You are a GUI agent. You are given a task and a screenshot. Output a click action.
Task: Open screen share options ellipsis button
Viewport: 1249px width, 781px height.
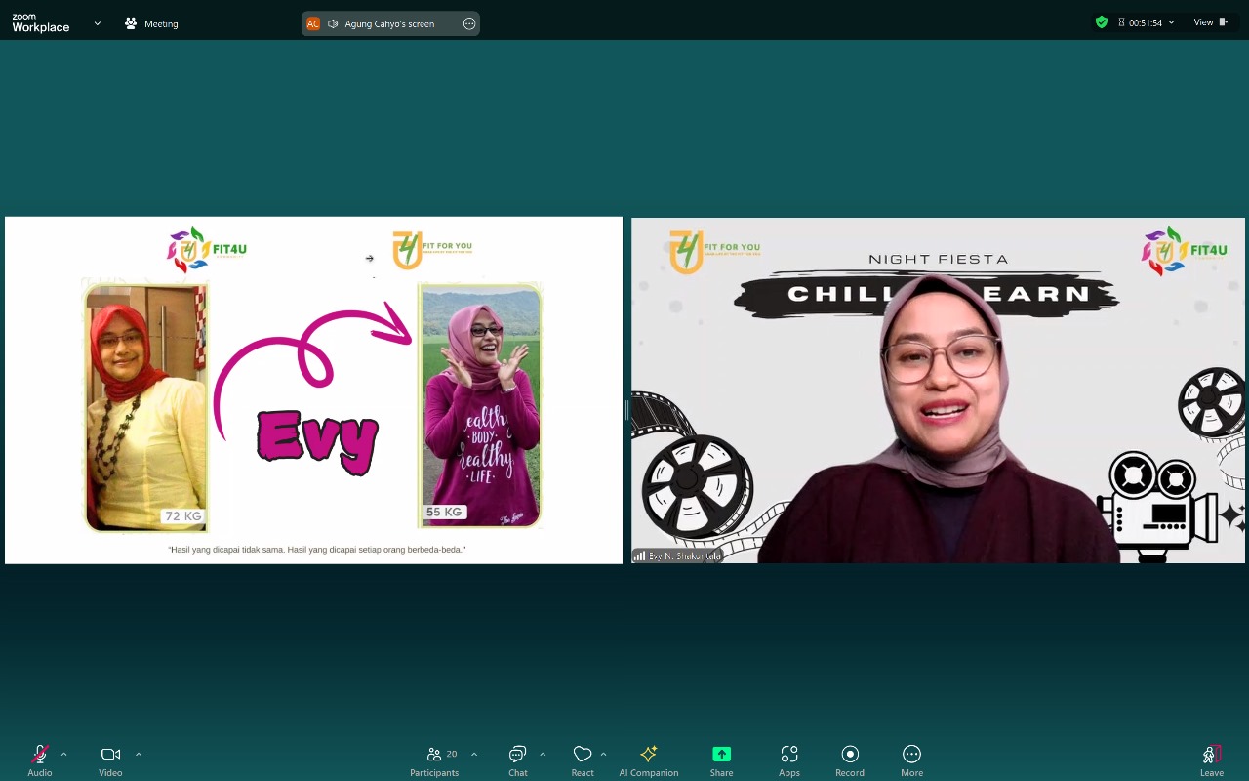click(469, 23)
